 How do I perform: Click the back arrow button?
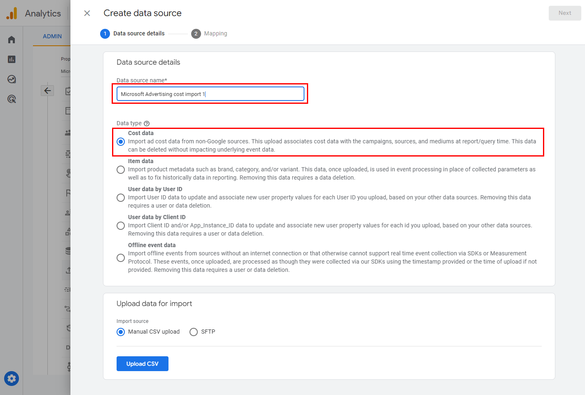pyautogui.click(x=47, y=91)
